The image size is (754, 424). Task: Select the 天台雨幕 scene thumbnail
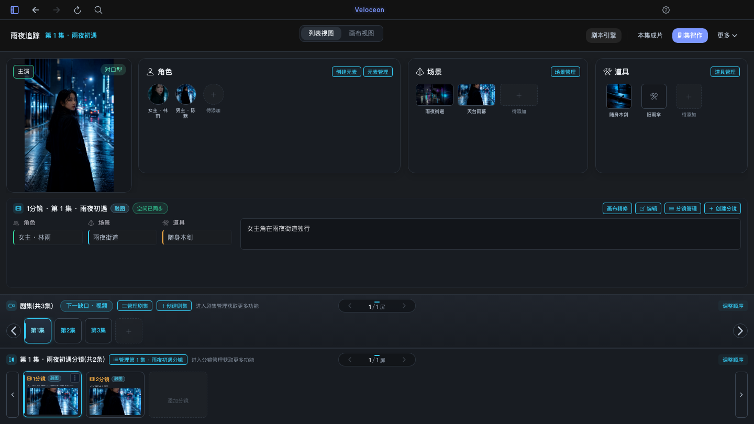tap(476, 95)
